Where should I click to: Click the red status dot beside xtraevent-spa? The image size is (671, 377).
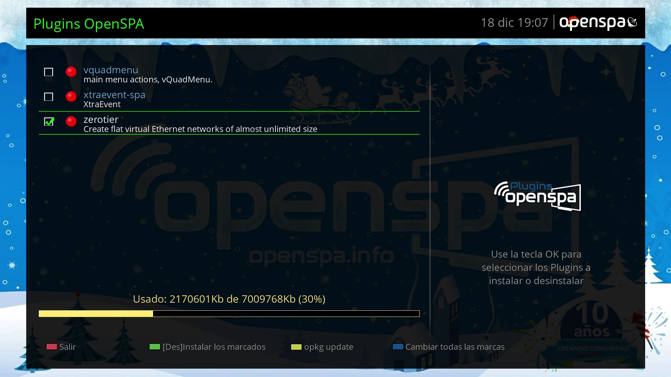pyautogui.click(x=71, y=97)
